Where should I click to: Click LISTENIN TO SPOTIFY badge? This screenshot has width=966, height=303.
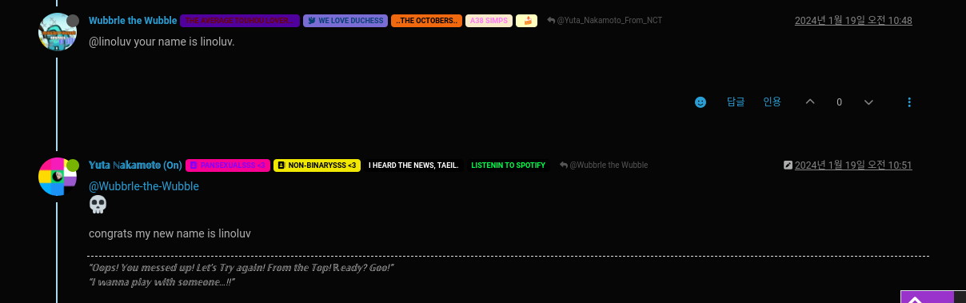point(508,165)
